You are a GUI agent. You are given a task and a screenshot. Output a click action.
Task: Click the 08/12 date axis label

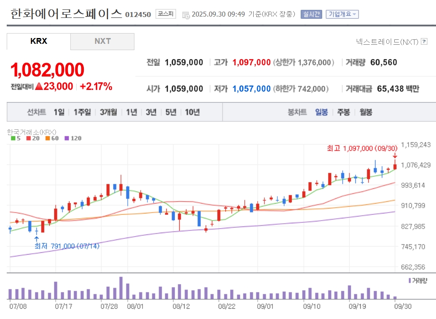pos(181,306)
